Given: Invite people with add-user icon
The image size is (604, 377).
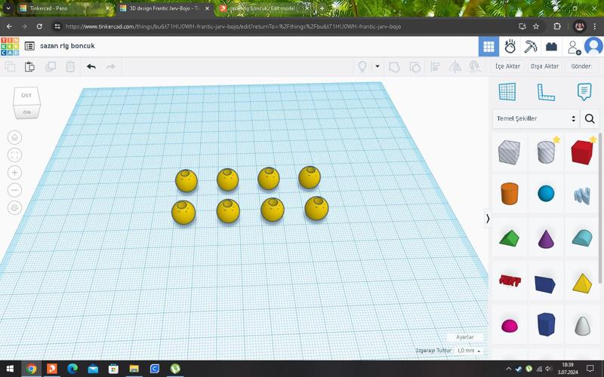Looking at the screenshot, I should click(574, 47).
